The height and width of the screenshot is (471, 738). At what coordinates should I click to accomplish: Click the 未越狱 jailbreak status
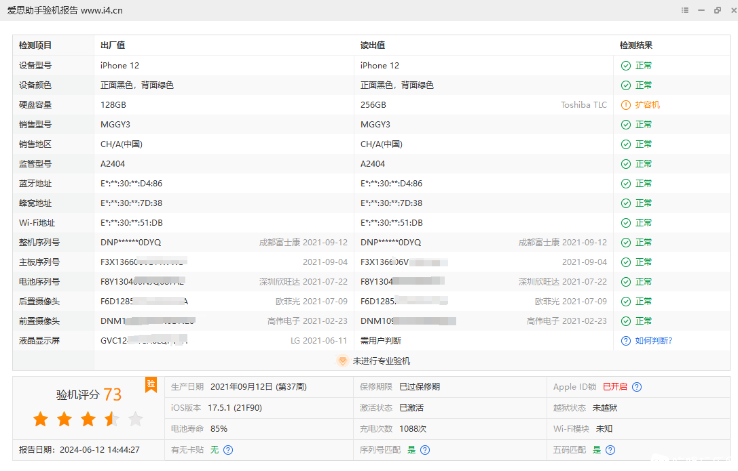point(605,408)
